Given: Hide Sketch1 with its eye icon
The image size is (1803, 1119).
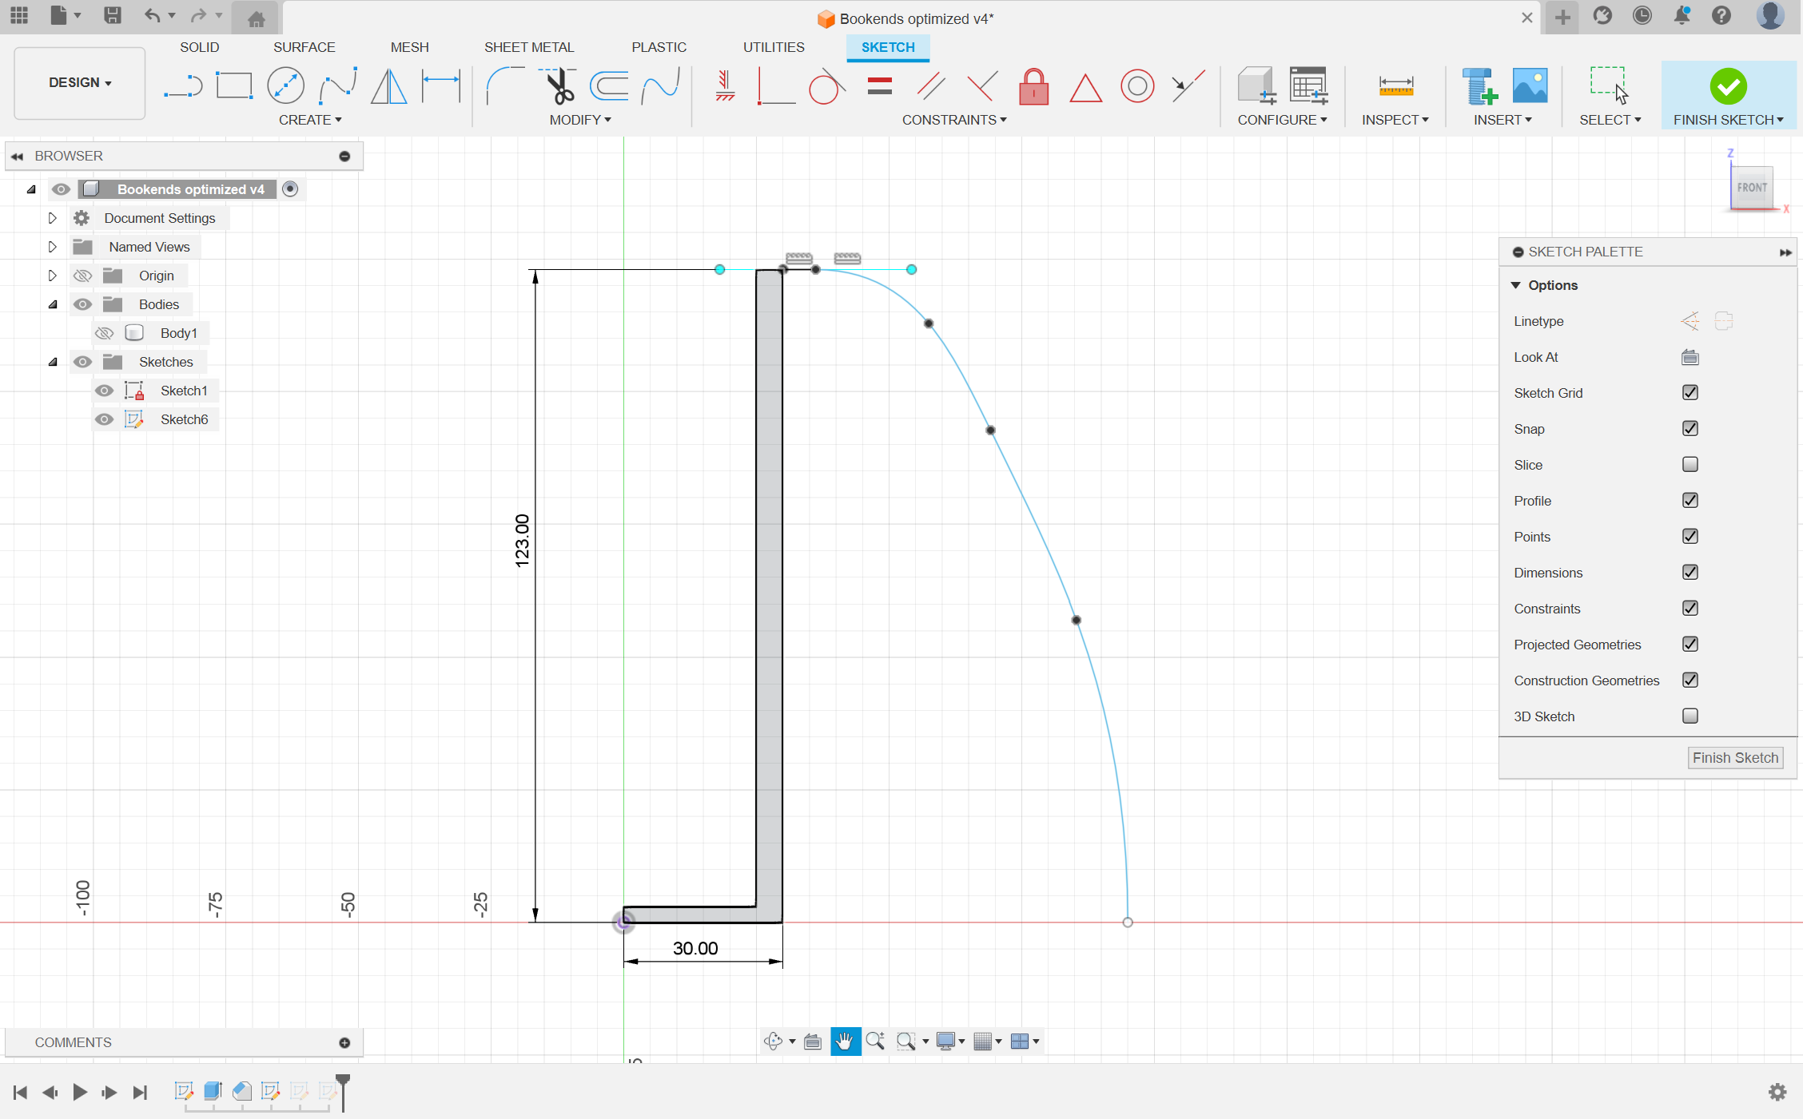Looking at the screenshot, I should click(x=104, y=391).
